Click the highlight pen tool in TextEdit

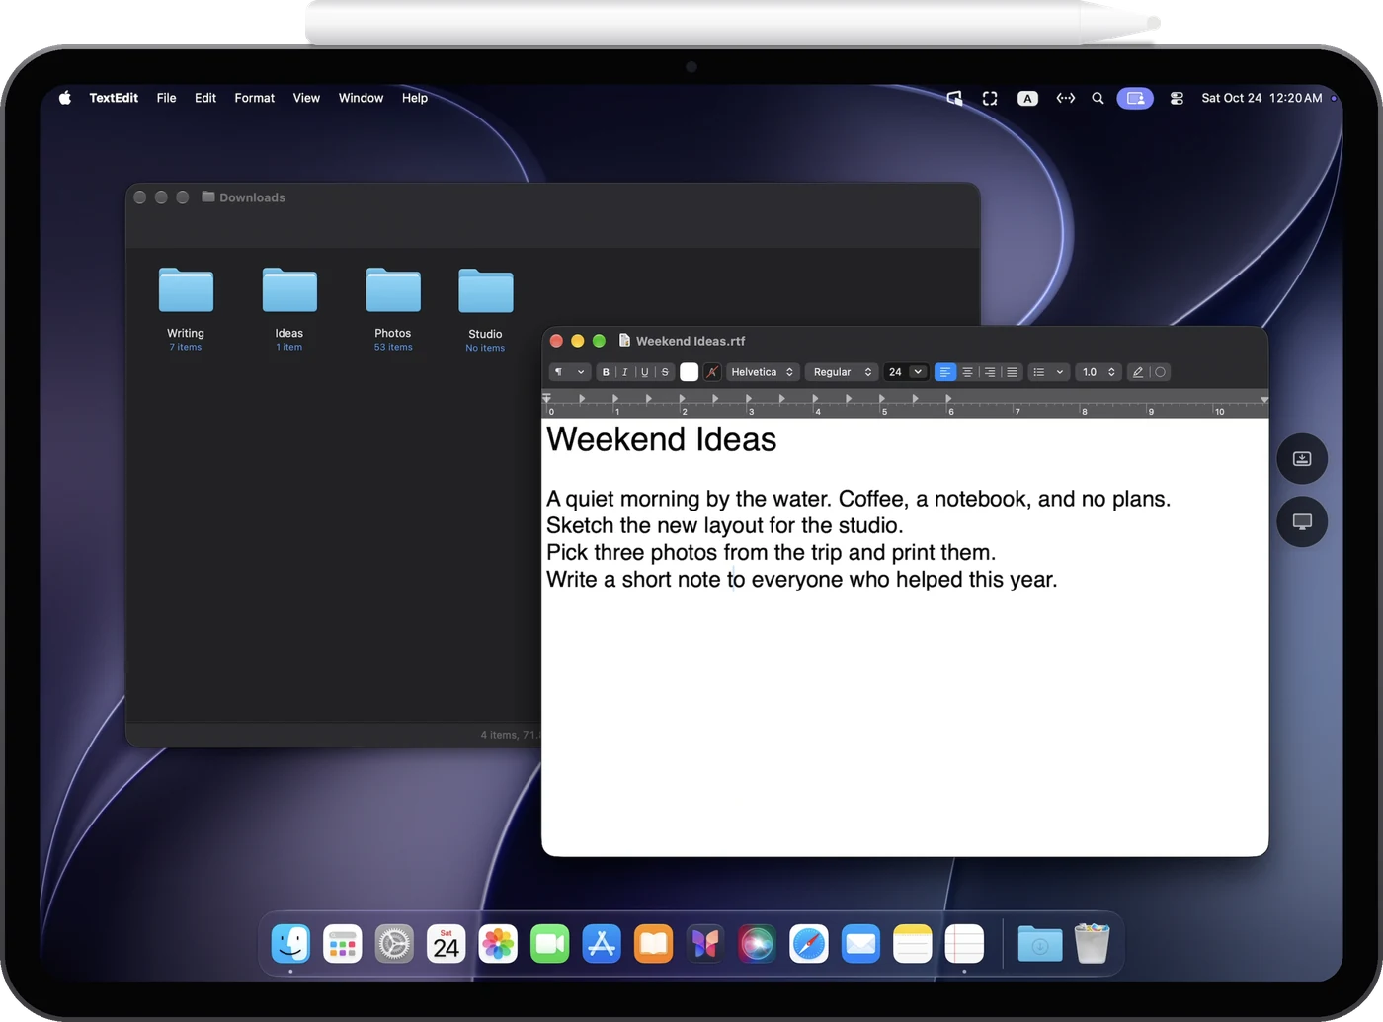(x=1138, y=372)
